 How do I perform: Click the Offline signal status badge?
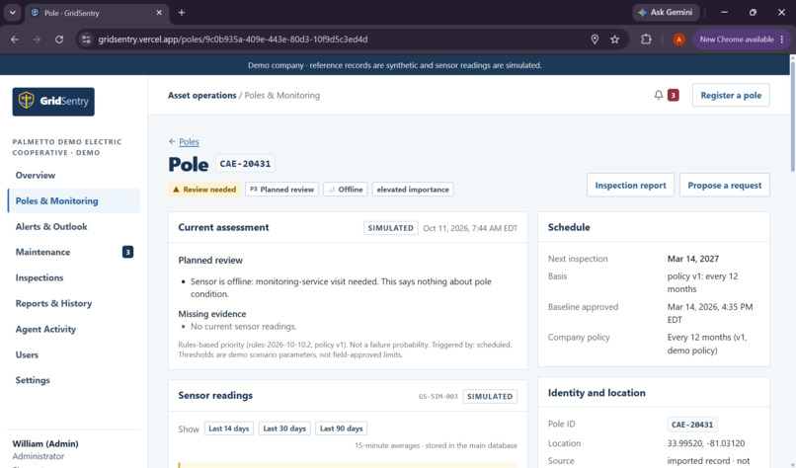click(346, 190)
